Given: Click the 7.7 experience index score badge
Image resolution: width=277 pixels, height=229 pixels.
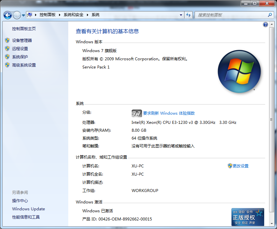Looking at the screenshot, I should click(137, 113).
